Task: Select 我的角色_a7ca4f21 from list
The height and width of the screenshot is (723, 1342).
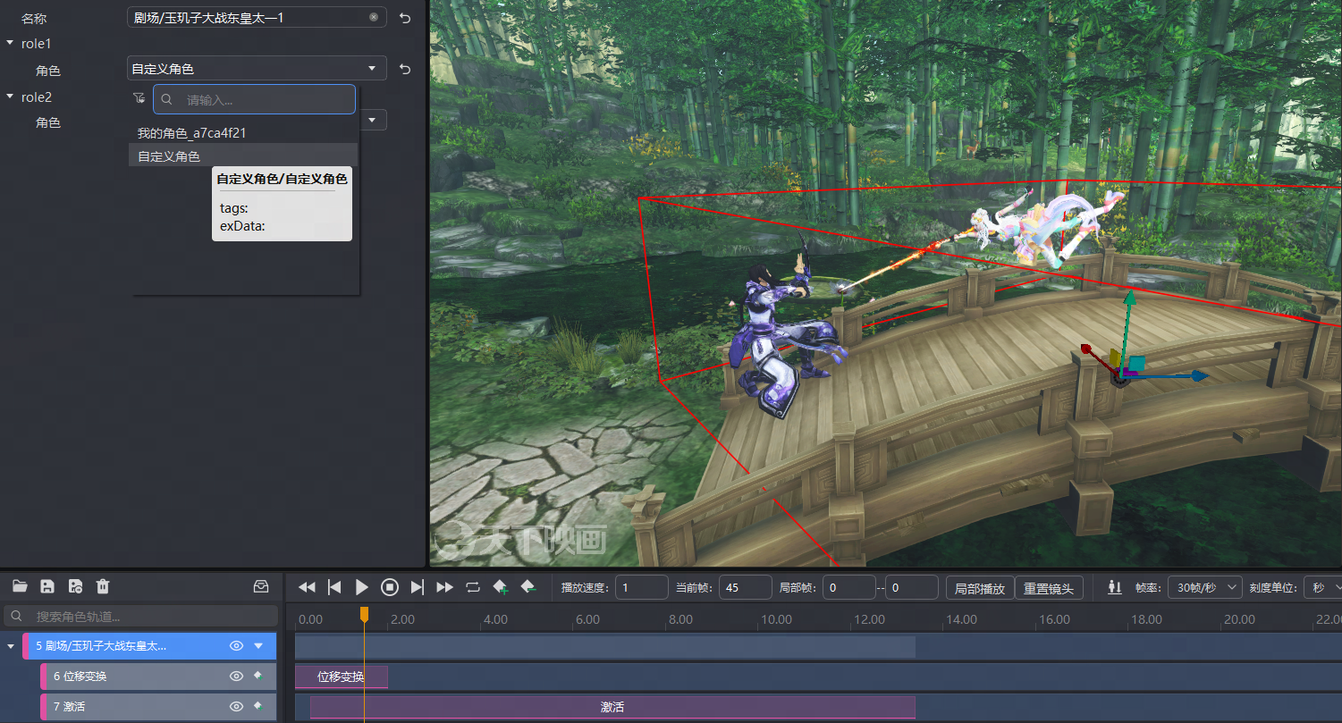Action: [243, 132]
